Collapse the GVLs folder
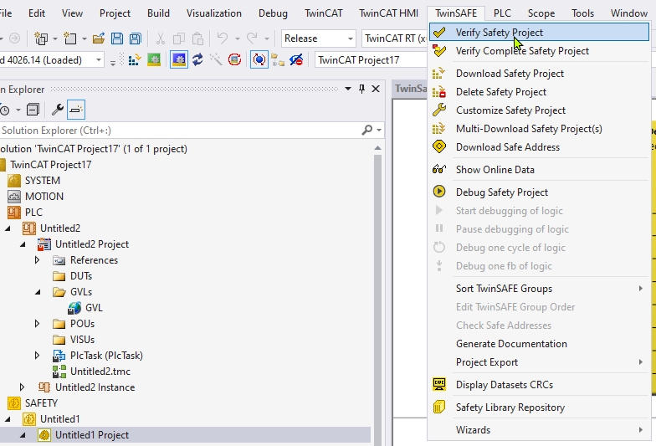The height and width of the screenshot is (446, 656). [38, 292]
